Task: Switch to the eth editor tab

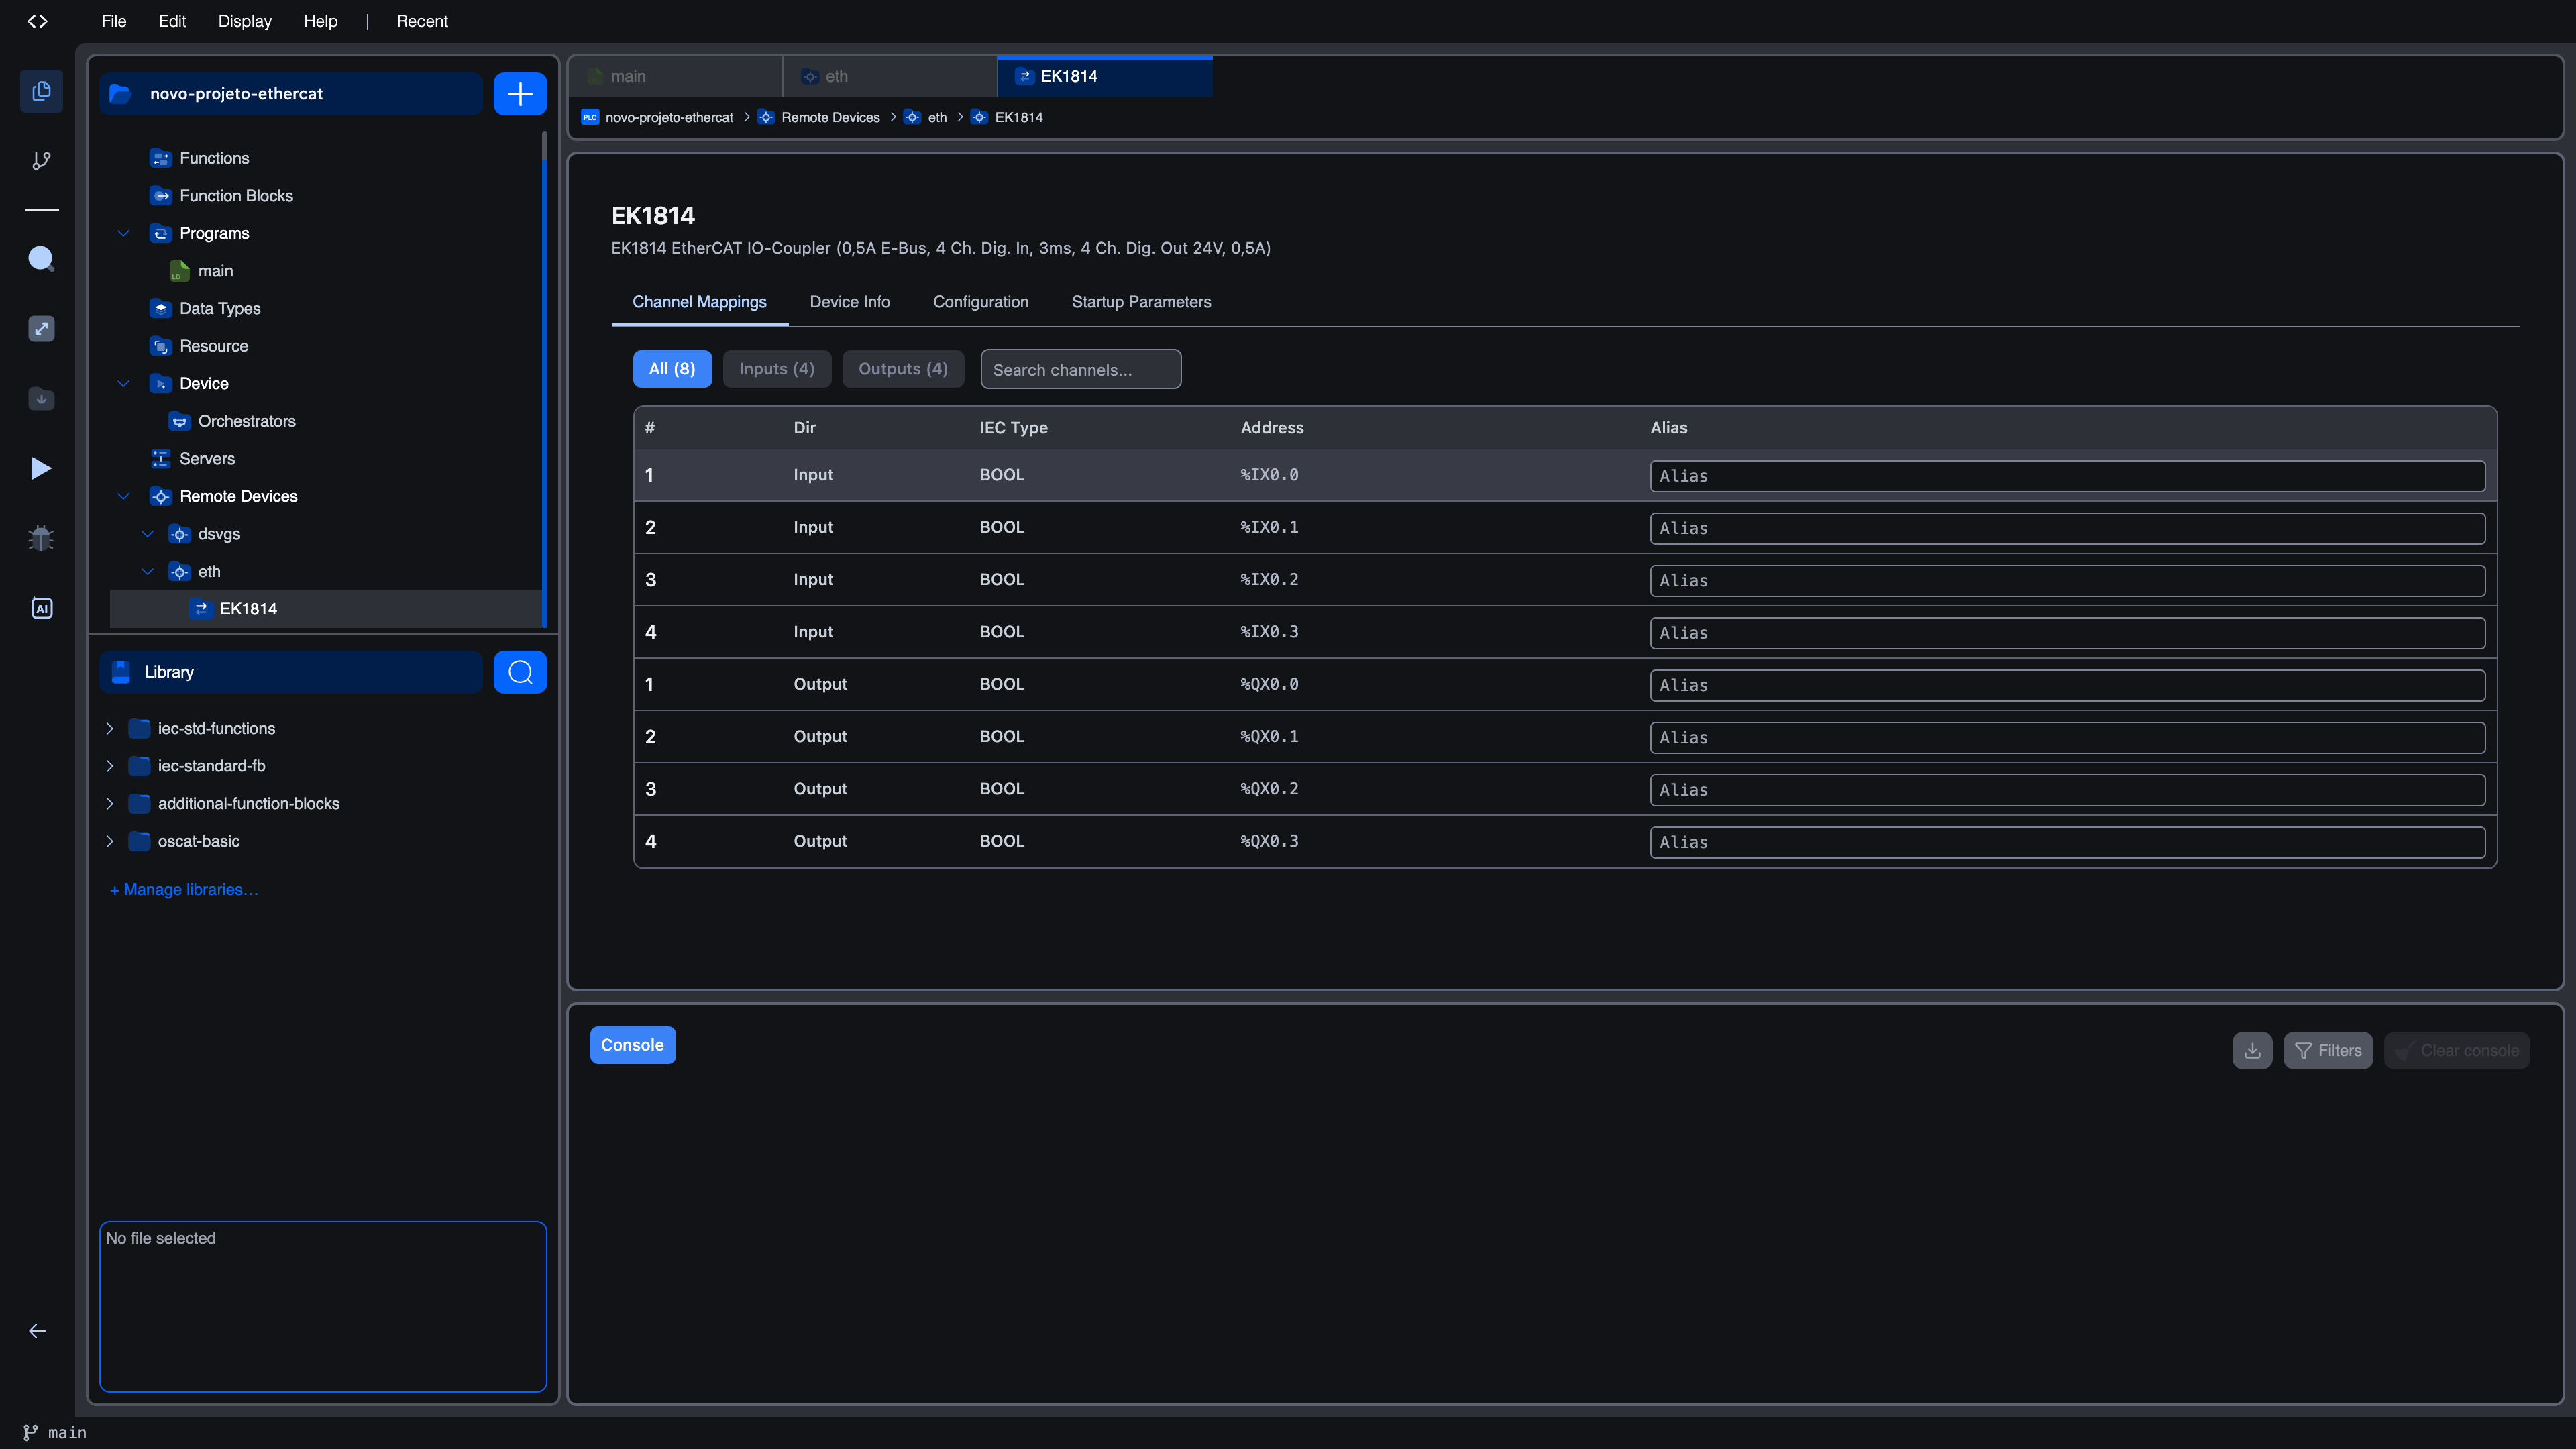Action: (x=890, y=76)
